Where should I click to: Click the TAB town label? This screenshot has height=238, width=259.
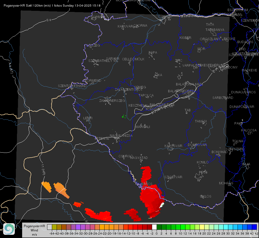click(x=188, y=110)
